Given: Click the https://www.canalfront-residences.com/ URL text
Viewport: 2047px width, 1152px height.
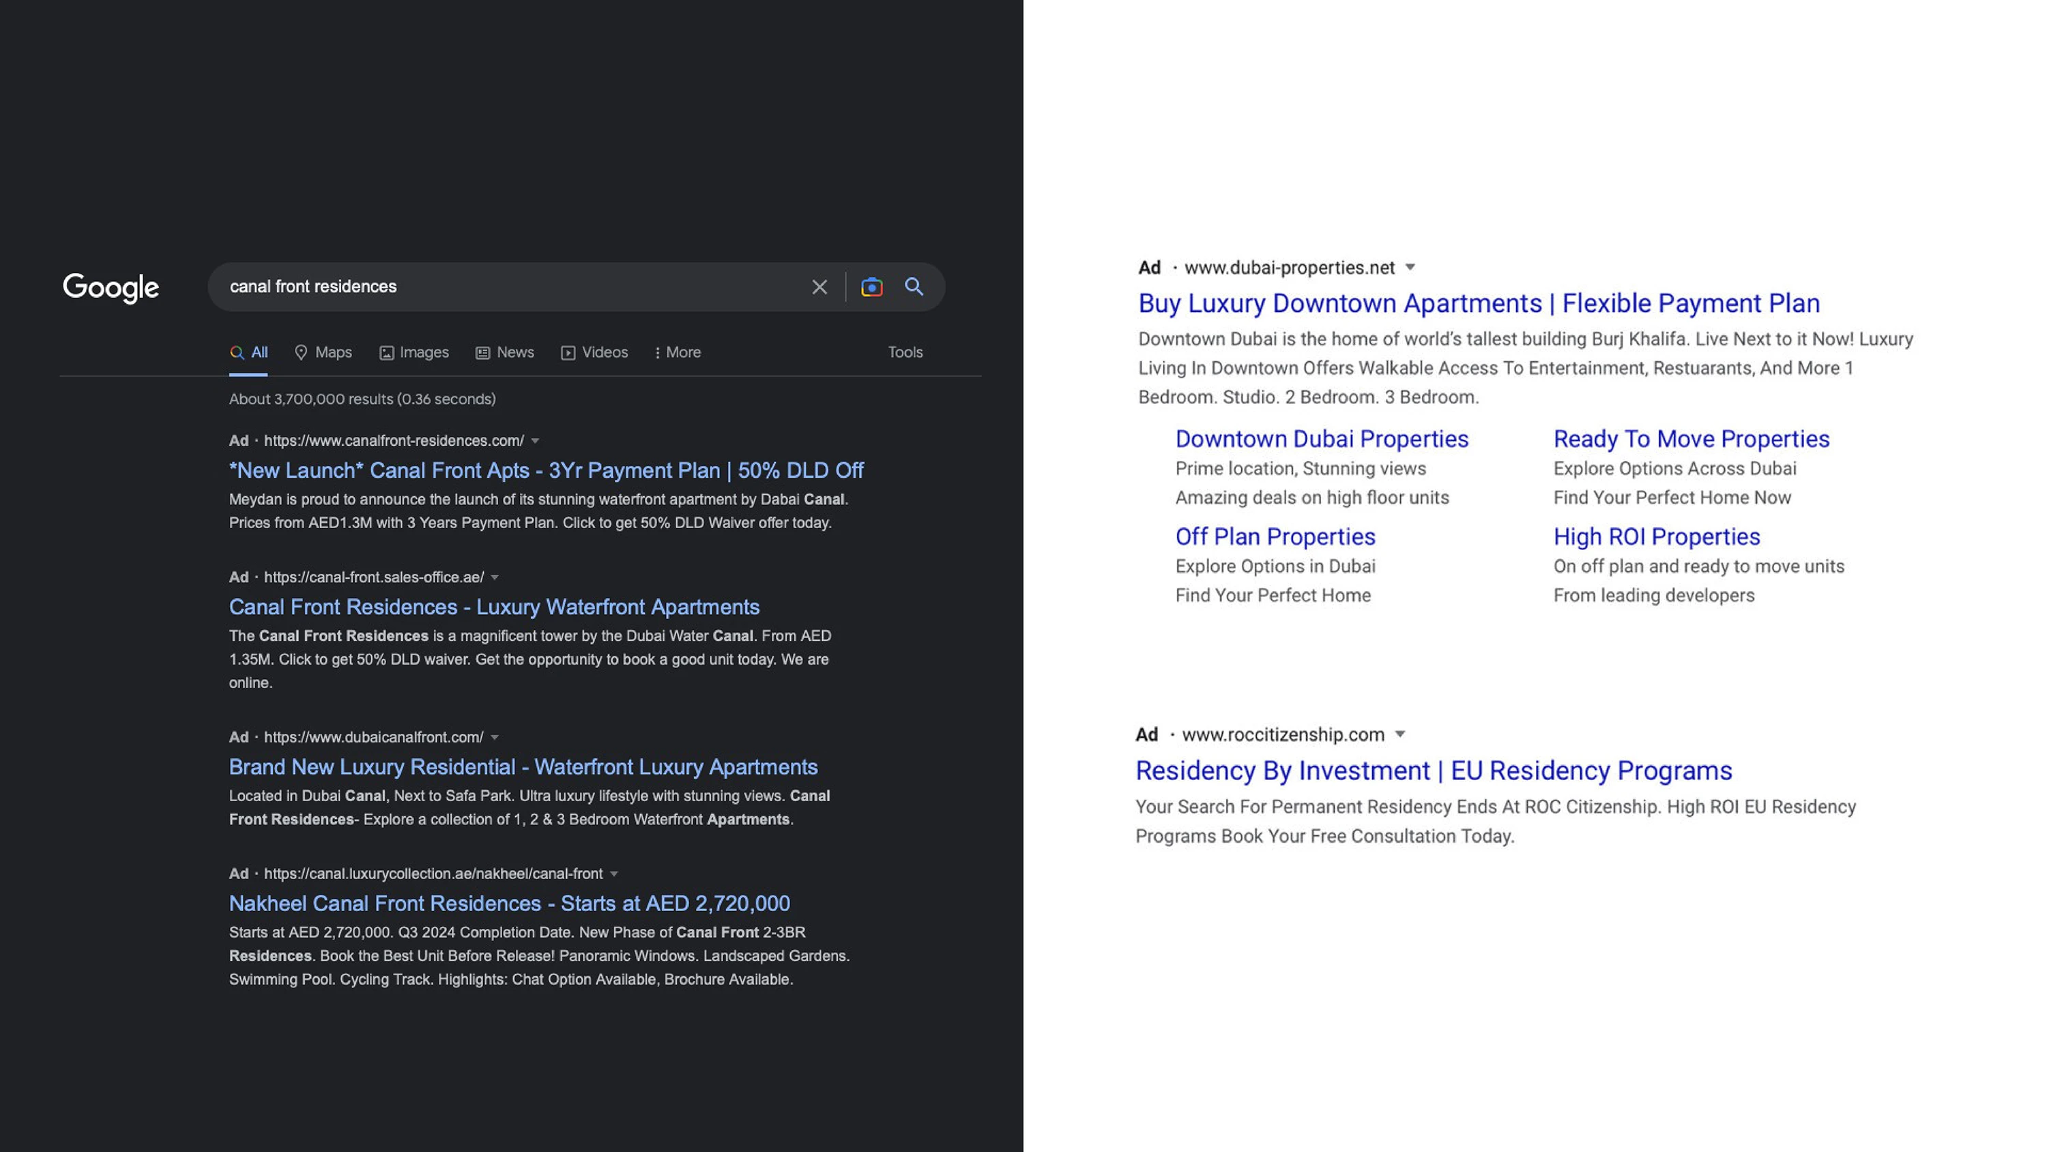Looking at the screenshot, I should pyautogui.click(x=393, y=442).
